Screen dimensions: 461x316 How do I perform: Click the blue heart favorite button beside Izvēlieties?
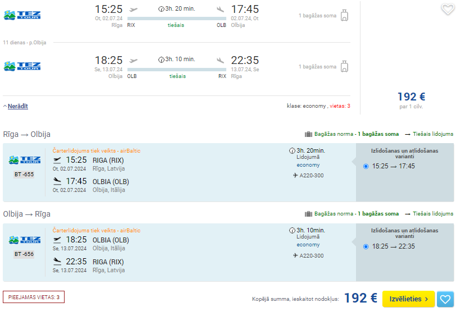pos(445,299)
